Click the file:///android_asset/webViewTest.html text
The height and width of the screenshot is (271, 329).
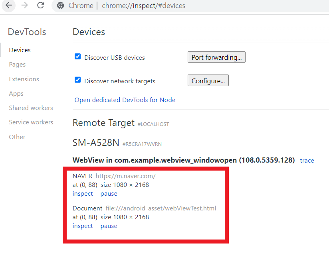[161, 208]
